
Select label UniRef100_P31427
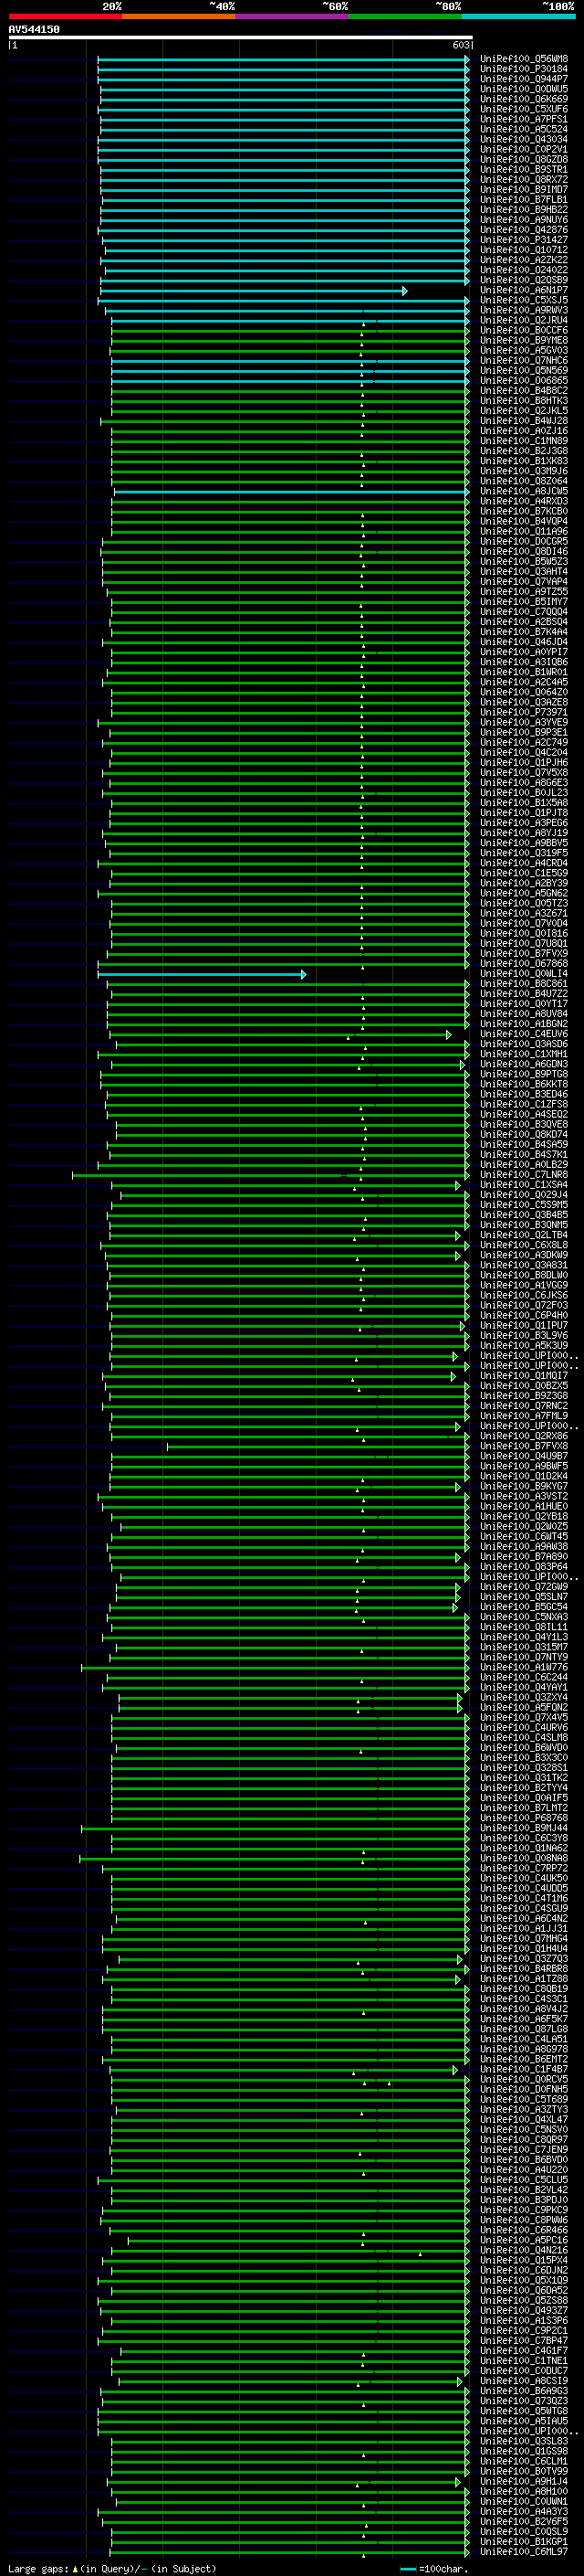point(524,240)
